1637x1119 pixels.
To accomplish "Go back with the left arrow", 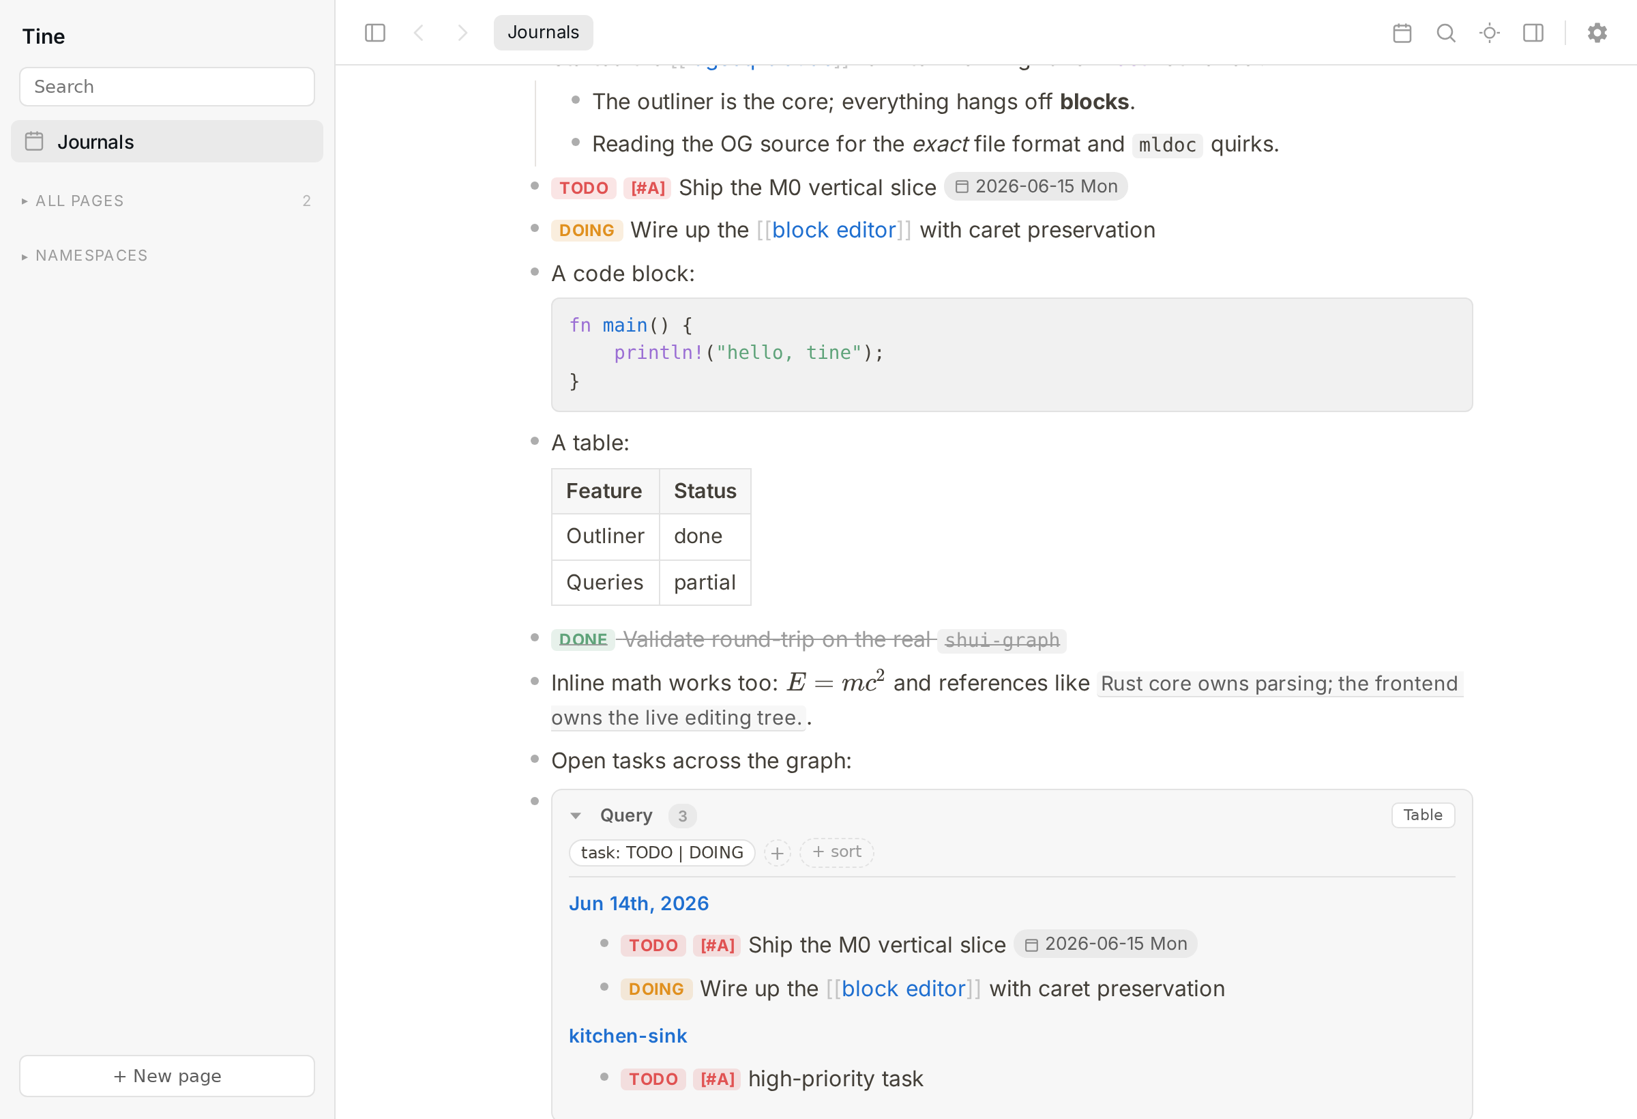I will click(x=419, y=33).
